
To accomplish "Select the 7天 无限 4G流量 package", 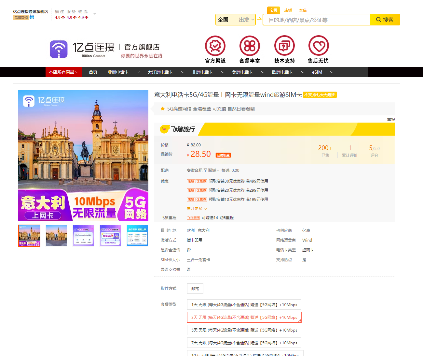I will pos(244,343).
